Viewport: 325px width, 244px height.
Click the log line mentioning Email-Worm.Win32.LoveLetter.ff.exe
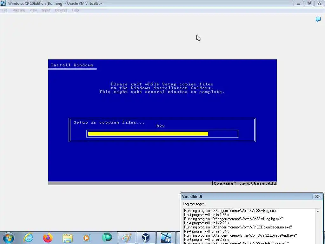(x=241, y=235)
